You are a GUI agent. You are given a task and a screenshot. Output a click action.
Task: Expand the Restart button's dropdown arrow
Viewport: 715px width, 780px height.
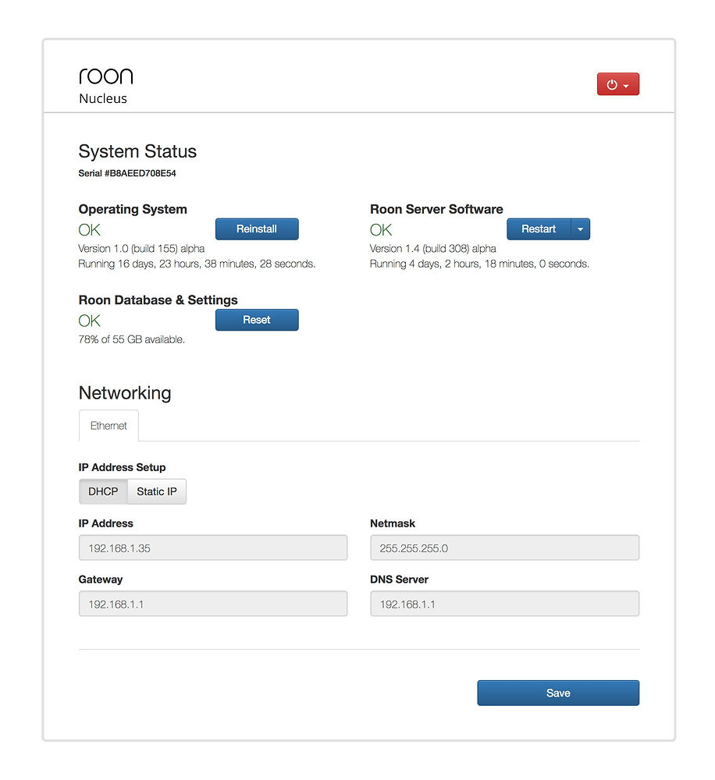pyautogui.click(x=580, y=229)
